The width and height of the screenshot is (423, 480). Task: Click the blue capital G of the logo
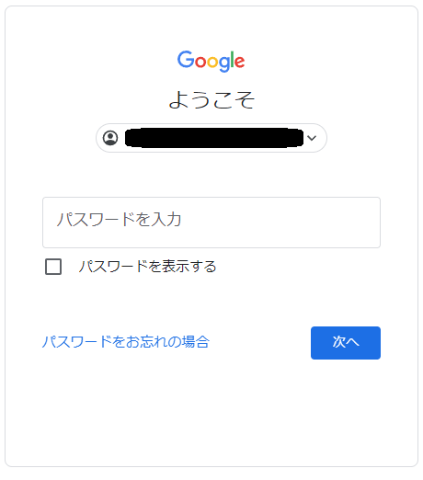(x=185, y=59)
